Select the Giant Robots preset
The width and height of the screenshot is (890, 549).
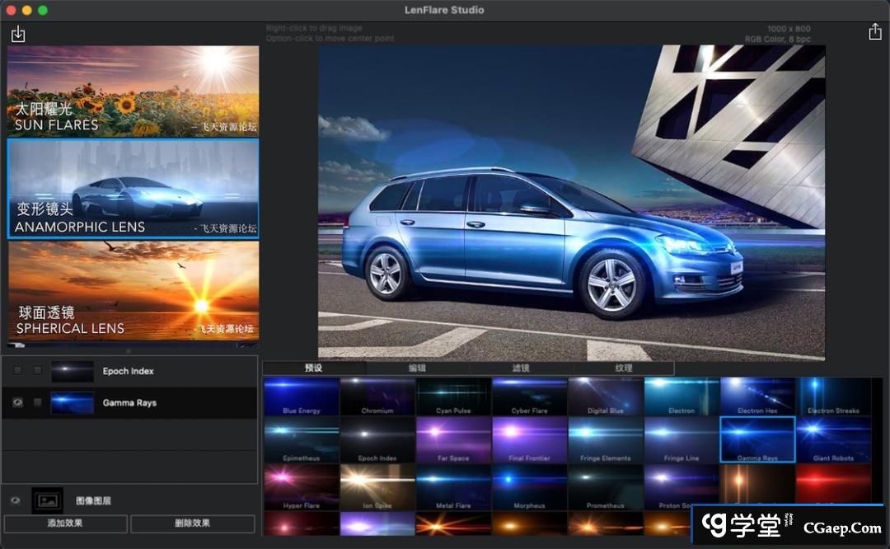pos(833,439)
